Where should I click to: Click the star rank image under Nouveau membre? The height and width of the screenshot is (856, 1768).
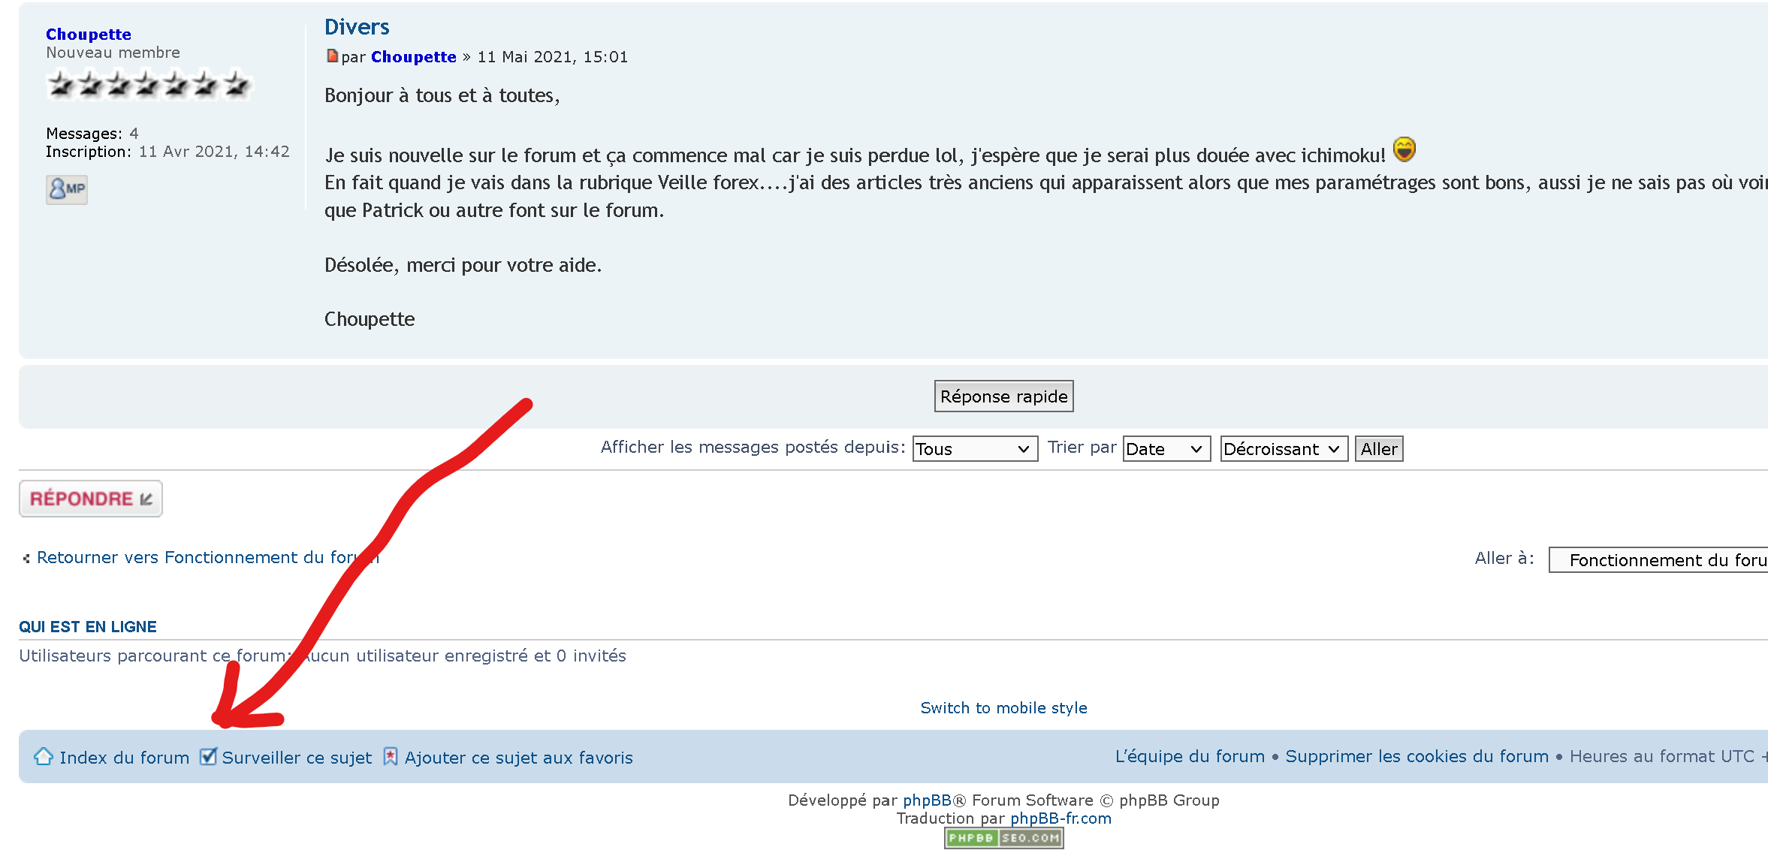(149, 84)
